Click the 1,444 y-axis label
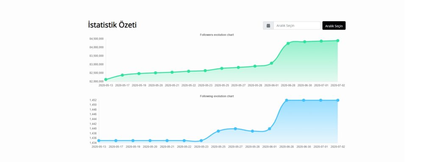Viewport: 434px width, 168px height. [x=93, y=119]
